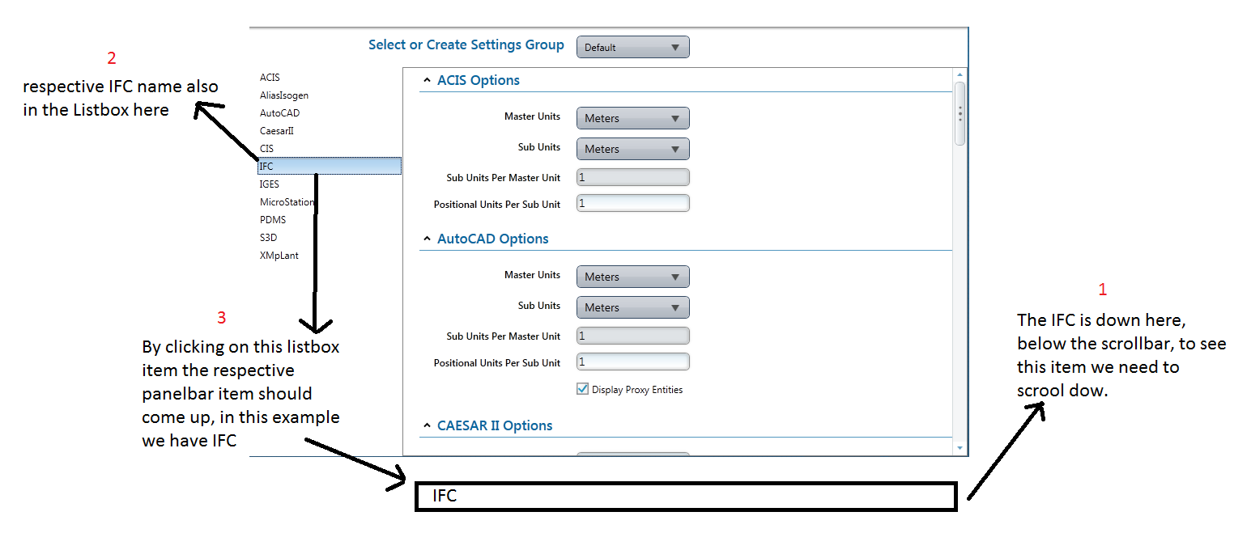
Task: Click ACIS Positional Units Per Sub Unit field
Action: 632,204
